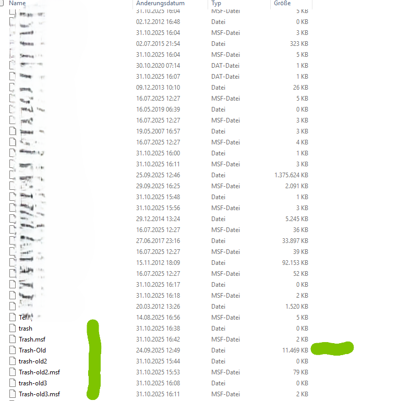Select file dated 27.06.2017 23:16
Viewport: 398px width, 401px height.
click(159, 240)
